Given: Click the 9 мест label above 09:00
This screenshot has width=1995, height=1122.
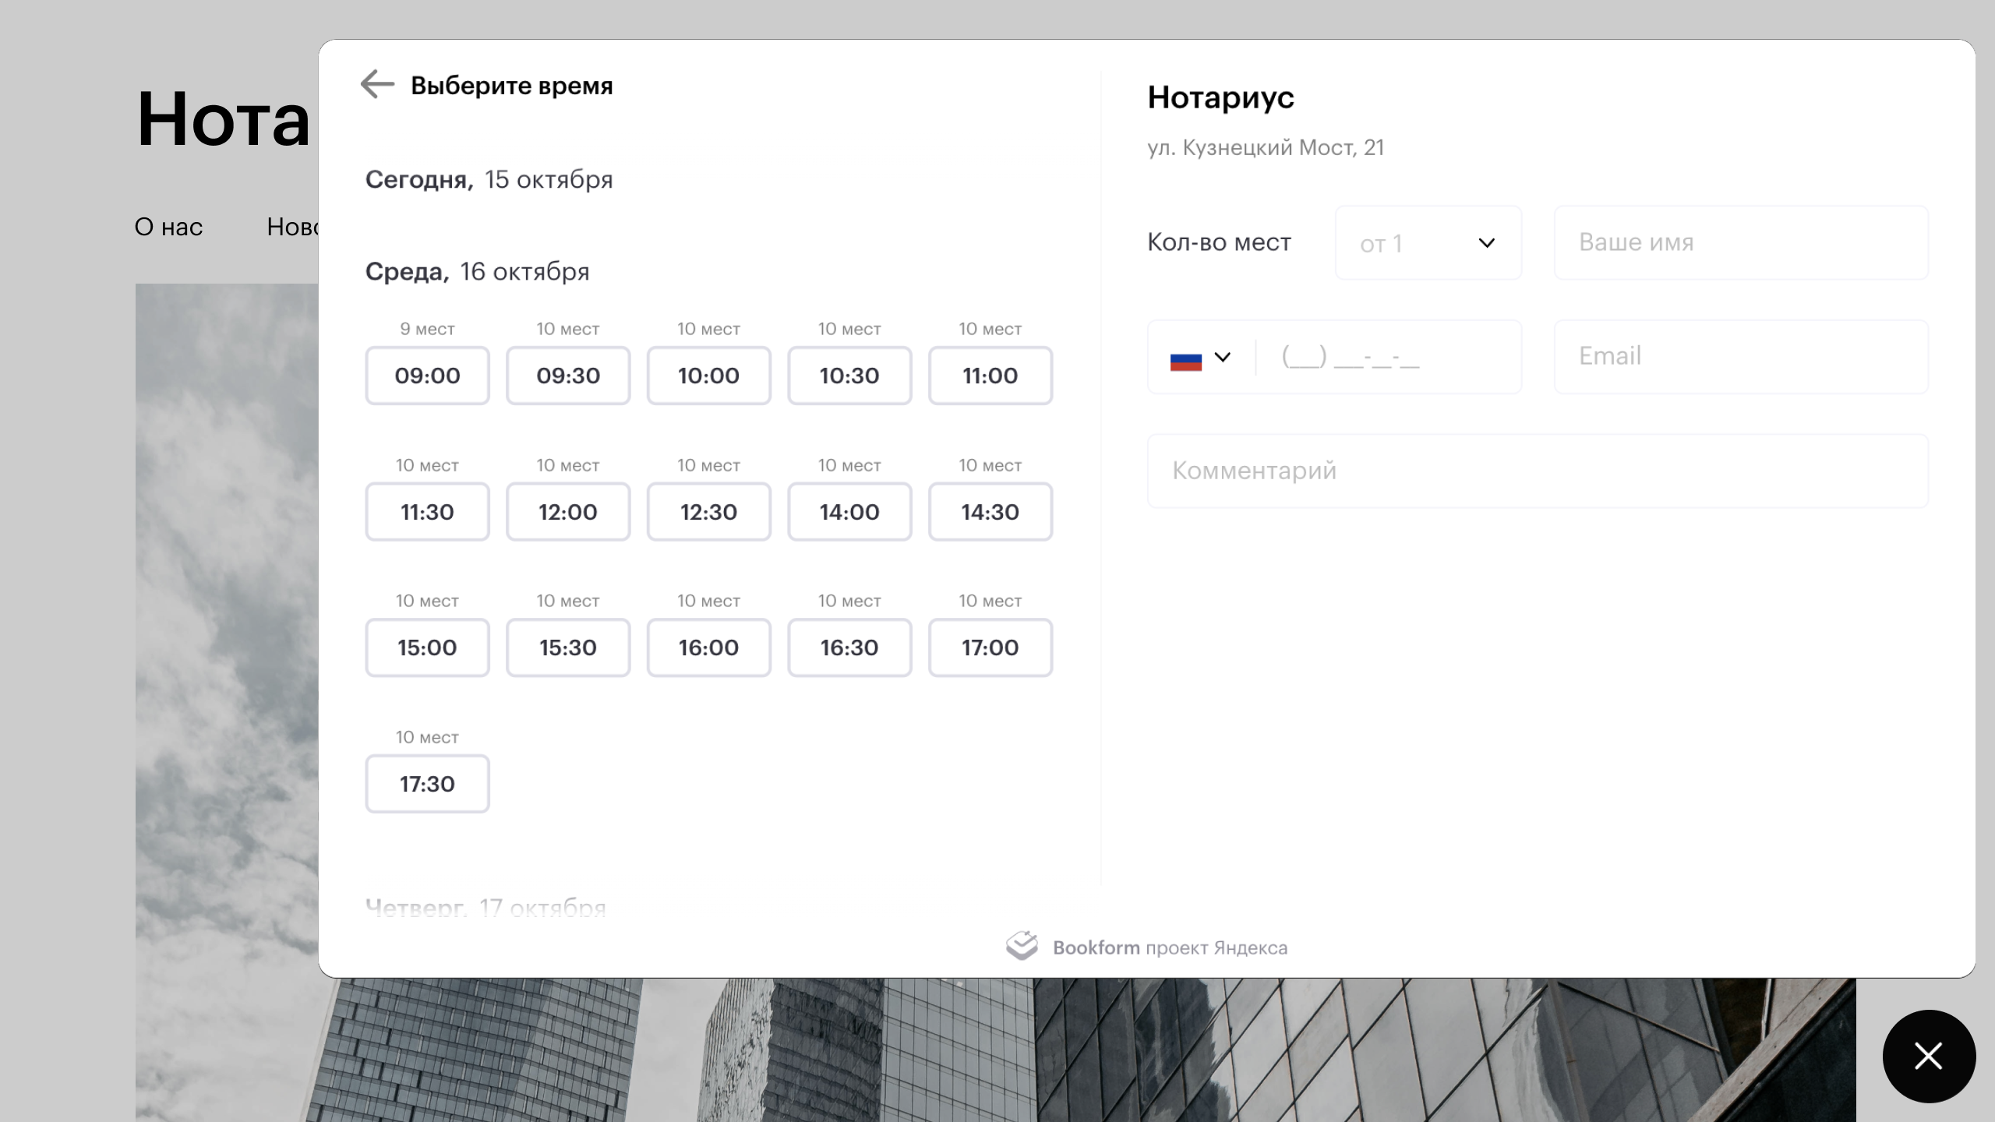Looking at the screenshot, I should (x=427, y=329).
